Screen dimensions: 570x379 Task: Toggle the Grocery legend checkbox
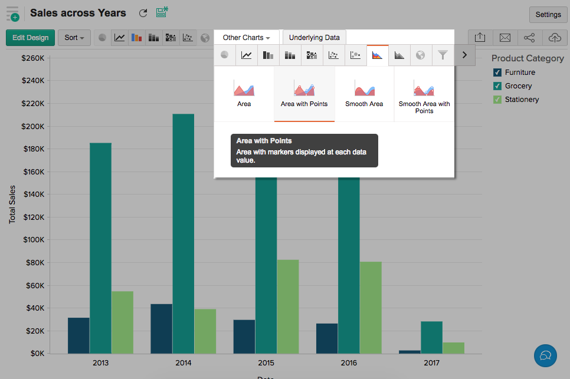coord(497,86)
